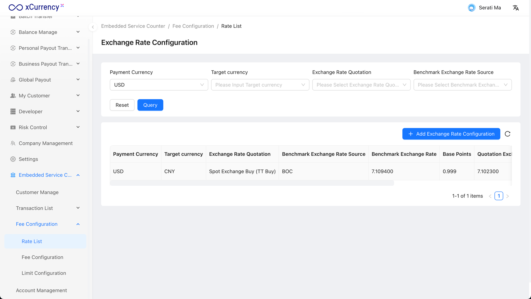The height and width of the screenshot is (299, 531).
Task: Click the Serati Ma avatar icon
Action: point(471,8)
